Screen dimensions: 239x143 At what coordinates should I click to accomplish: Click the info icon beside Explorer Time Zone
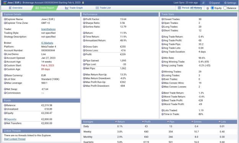click(5, 23)
